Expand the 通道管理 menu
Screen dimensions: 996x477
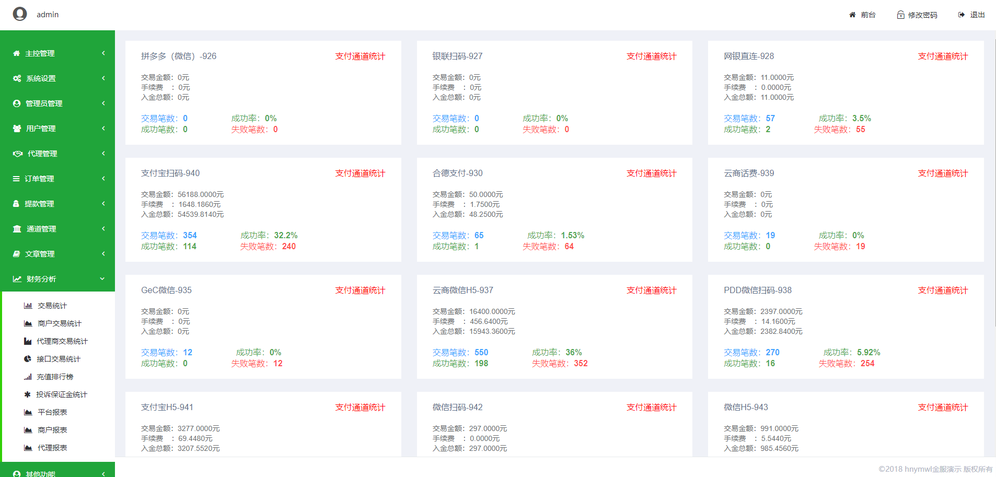point(57,228)
